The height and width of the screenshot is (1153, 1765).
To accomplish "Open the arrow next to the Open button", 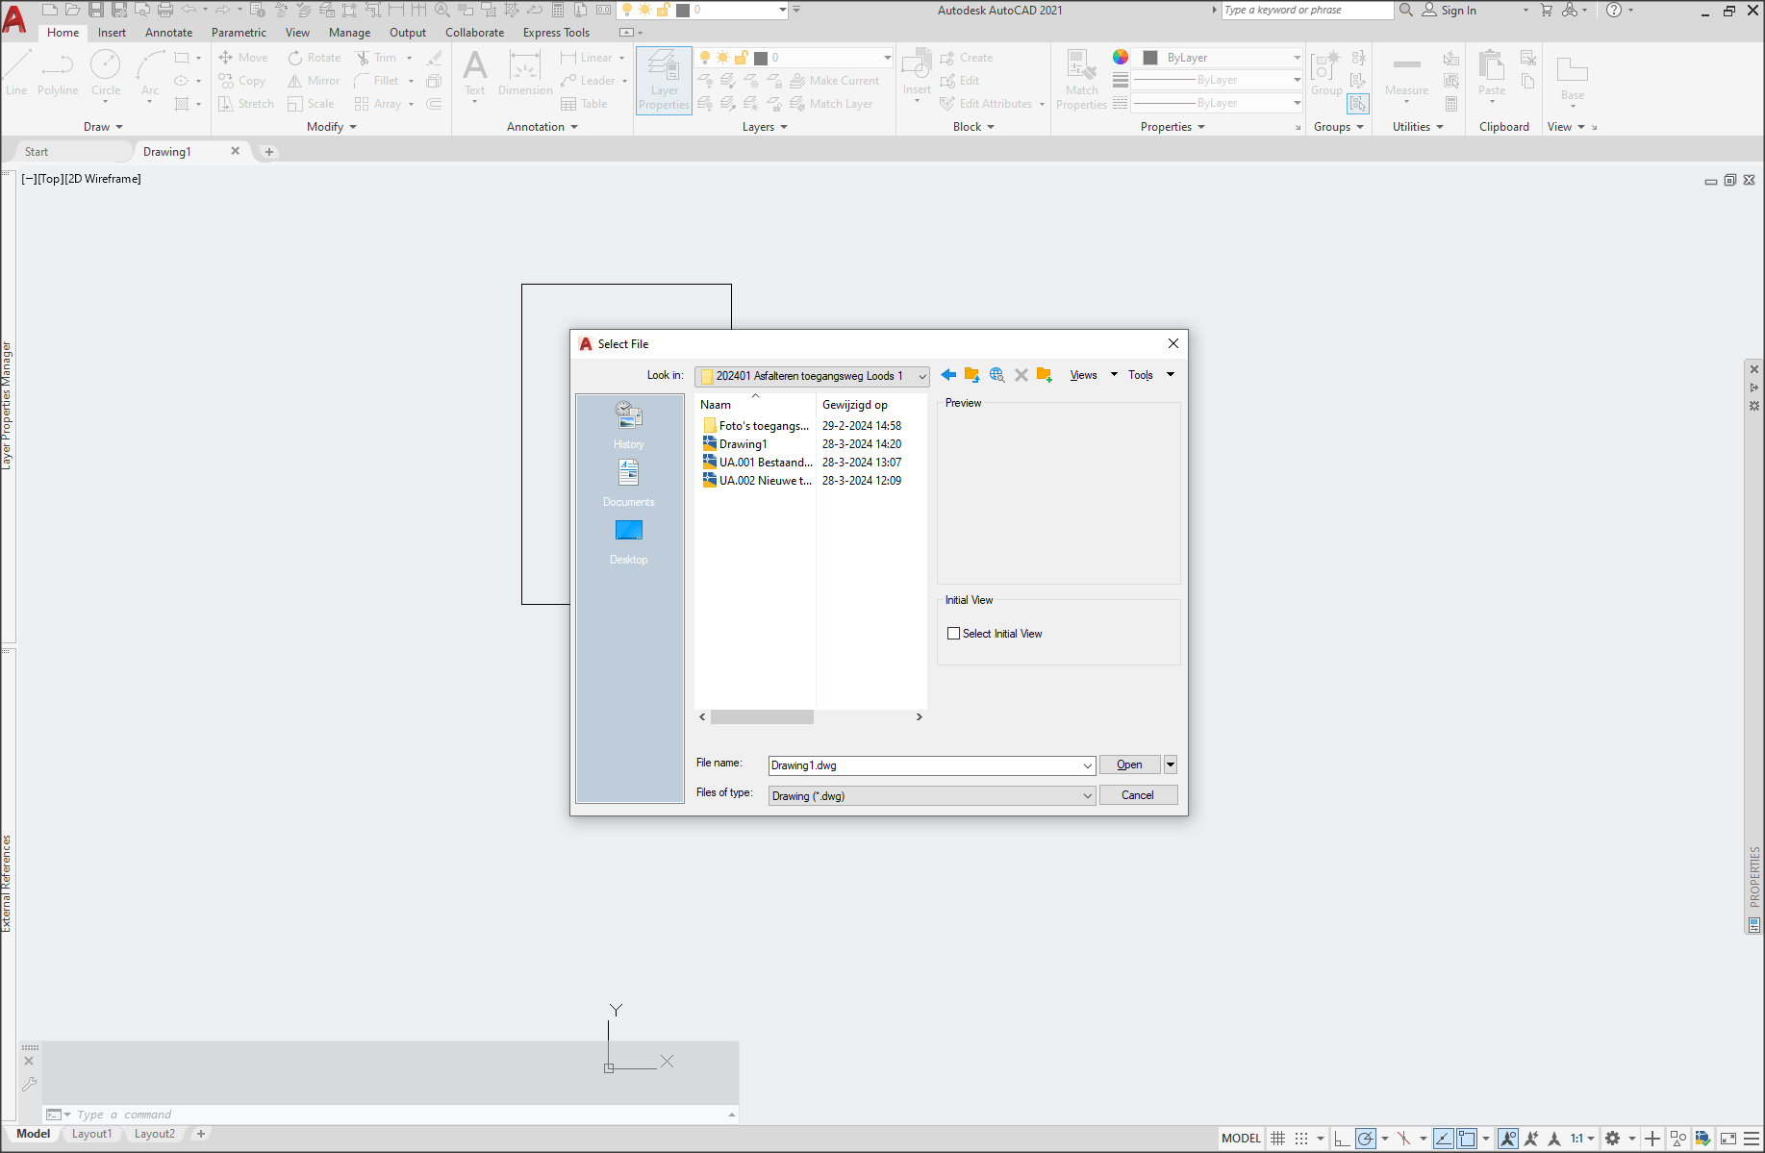I will pyautogui.click(x=1171, y=764).
